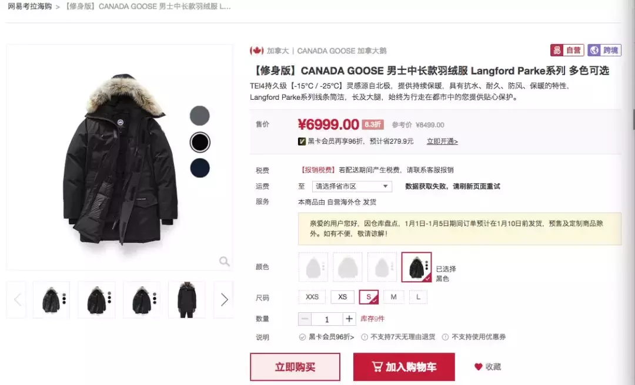Increase quantity with the plus button
This screenshot has width=635, height=385.
(x=349, y=319)
